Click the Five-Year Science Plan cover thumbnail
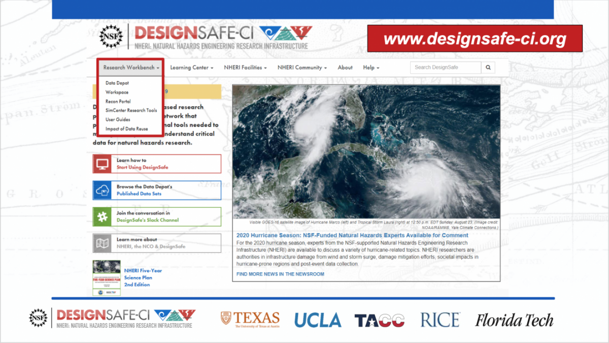 point(107,278)
